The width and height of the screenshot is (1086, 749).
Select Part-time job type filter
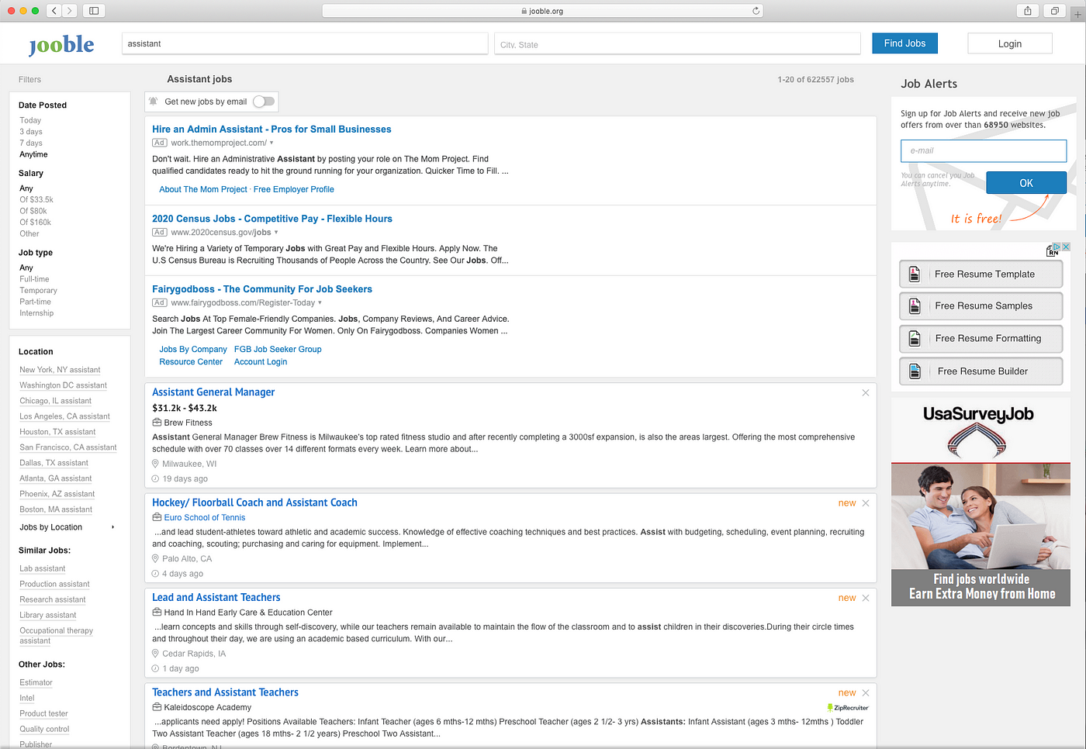[x=35, y=302]
